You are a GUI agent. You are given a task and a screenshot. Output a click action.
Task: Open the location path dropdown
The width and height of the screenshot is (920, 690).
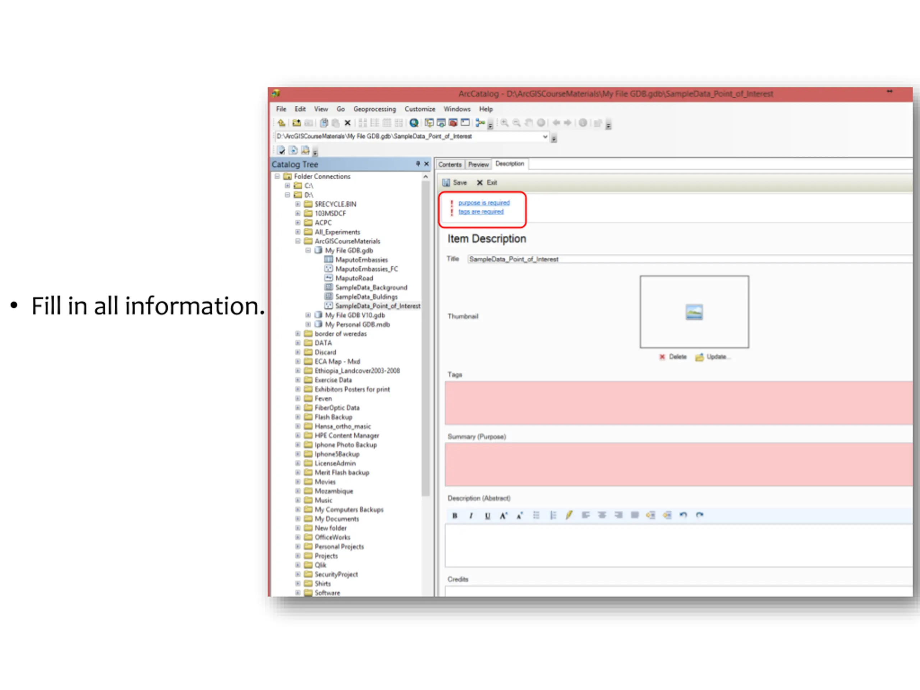point(545,137)
